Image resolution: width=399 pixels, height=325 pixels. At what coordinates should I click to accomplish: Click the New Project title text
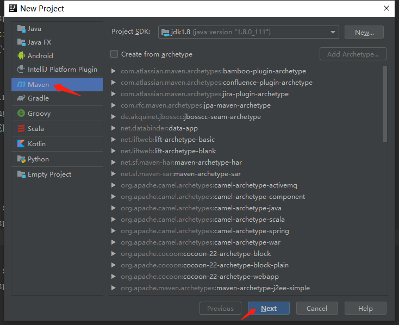click(42, 9)
